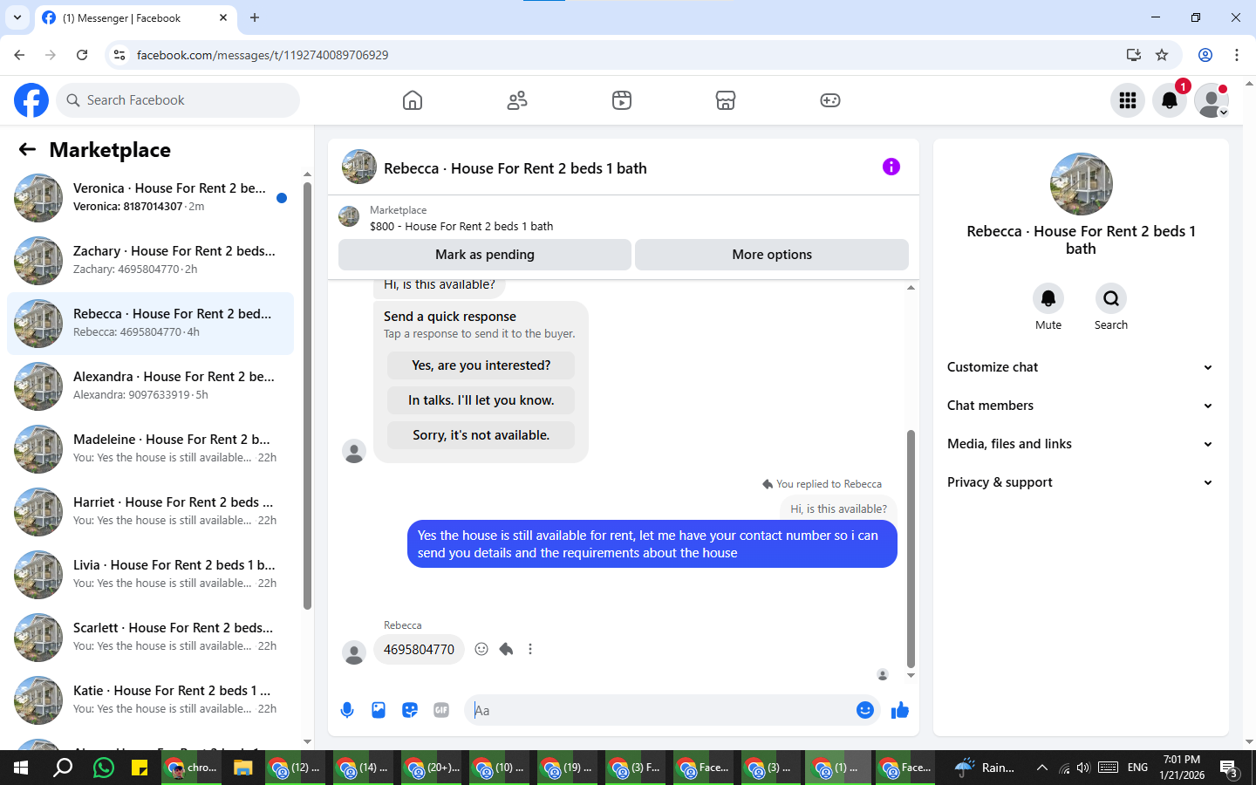Attach a photo file to message
The height and width of the screenshot is (785, 1256).
pyautogui.click(x=379, y=710)
